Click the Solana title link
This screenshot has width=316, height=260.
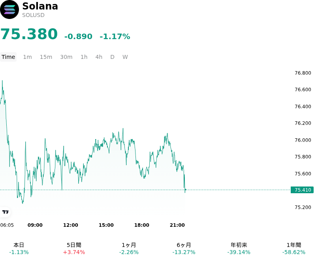40,6
